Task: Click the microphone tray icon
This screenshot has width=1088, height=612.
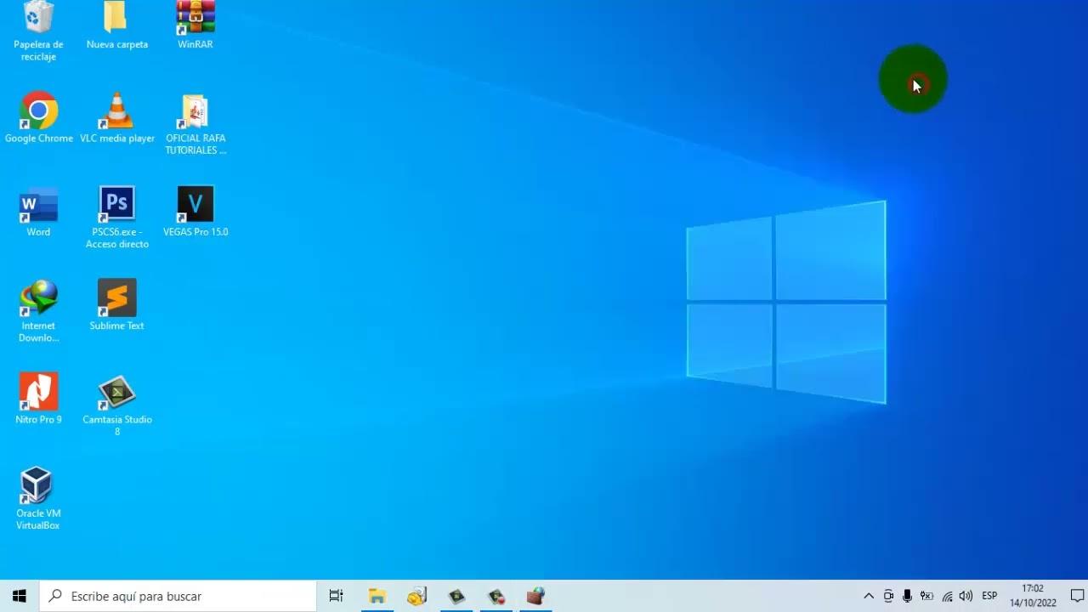Action: click(908, 596)
